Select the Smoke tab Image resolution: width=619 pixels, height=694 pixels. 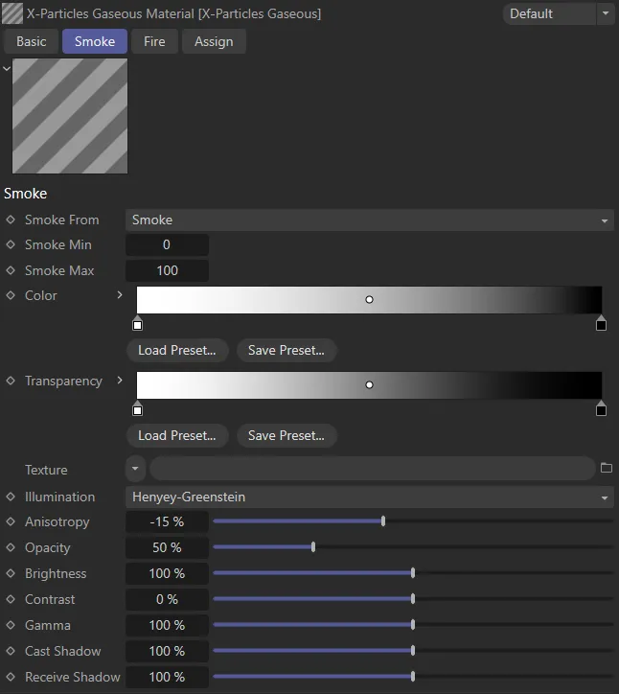click(95, 41)
